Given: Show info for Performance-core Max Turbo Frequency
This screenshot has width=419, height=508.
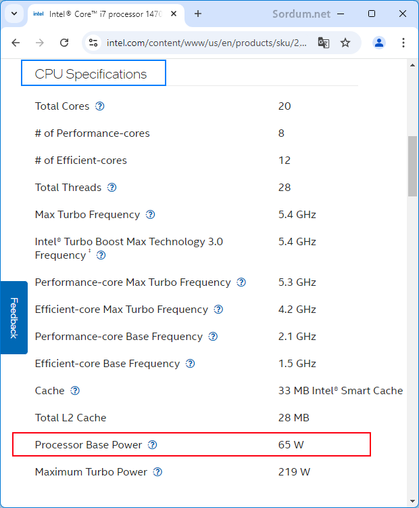Looking at the screenshot, I should pos(241,282).
